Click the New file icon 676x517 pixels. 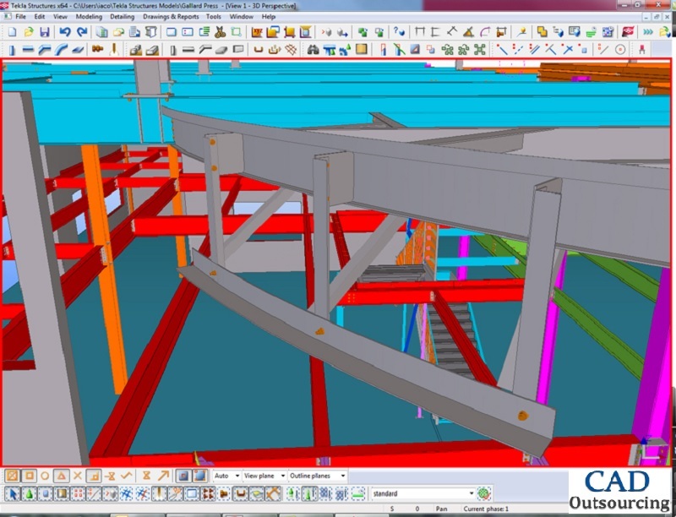(11, 32)
